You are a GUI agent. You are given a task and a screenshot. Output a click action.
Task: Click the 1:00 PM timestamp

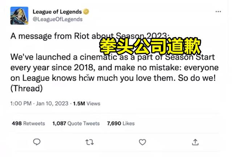coord(21,104)
